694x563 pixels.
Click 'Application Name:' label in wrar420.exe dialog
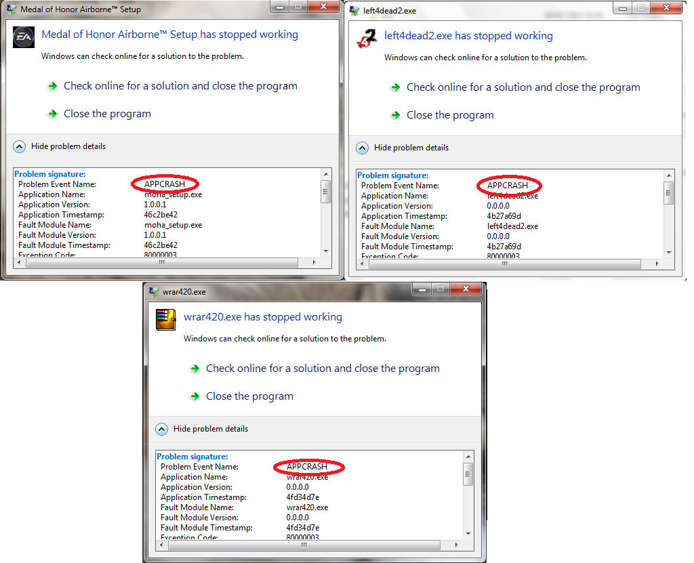click(x=195, y=477)
